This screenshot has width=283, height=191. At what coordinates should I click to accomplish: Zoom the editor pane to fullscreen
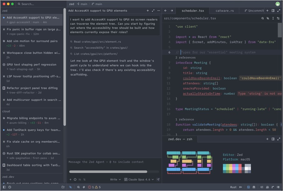coord(279,11)
